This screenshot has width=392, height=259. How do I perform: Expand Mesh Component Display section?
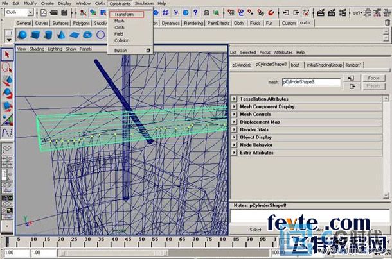(x=235, y=106)
